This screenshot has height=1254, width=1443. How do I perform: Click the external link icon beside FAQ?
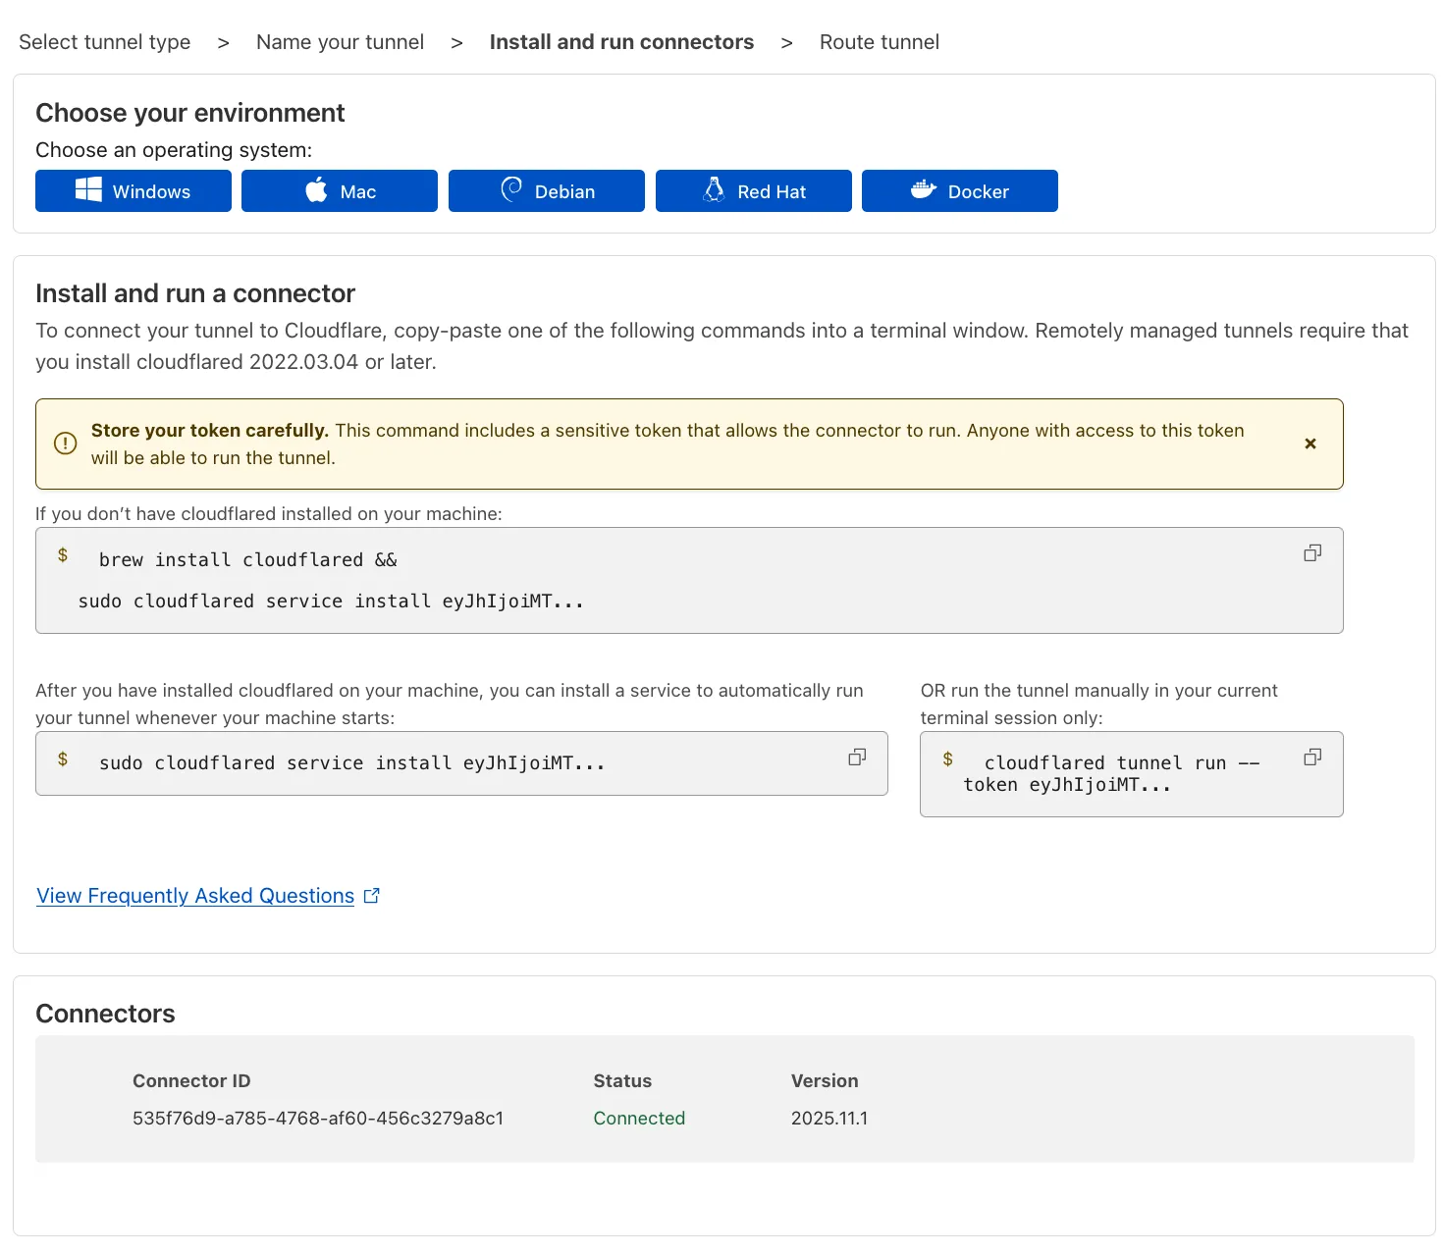[x=371, y=894]
